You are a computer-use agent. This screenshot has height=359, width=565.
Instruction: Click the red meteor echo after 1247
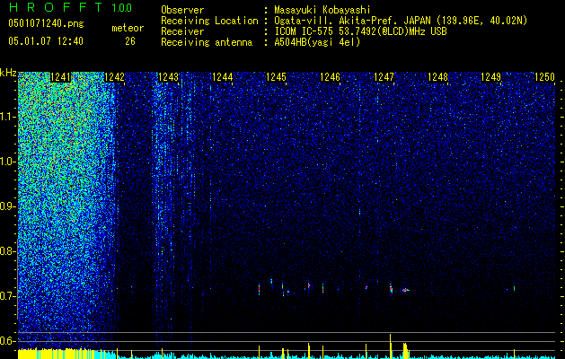click(405, 290)
